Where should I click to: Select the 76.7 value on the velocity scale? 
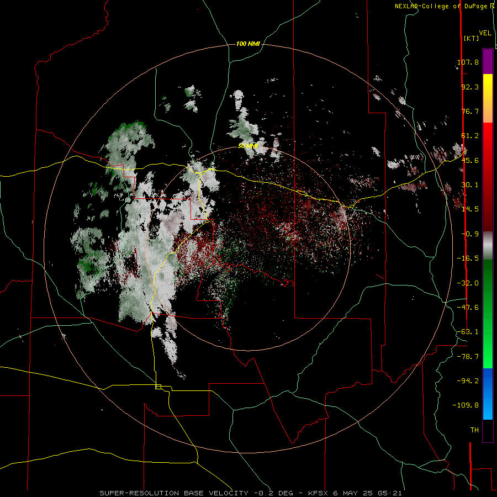(x=470, y=111)
